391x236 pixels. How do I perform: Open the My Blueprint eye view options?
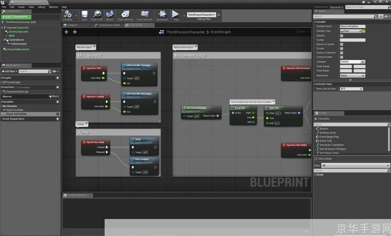pyautogui.click(x=55, y=71)
